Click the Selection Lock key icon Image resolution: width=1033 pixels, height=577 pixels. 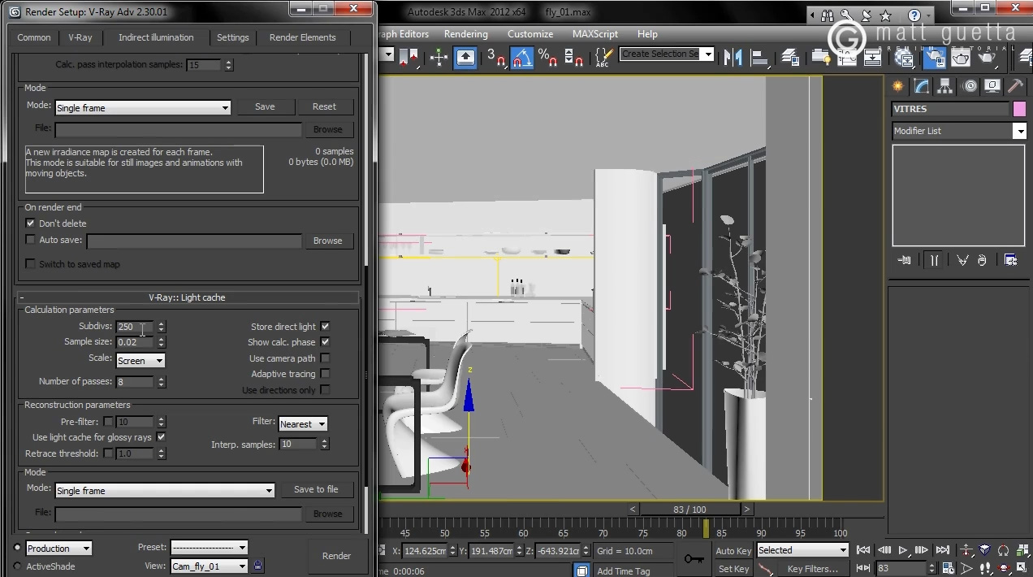694,558
